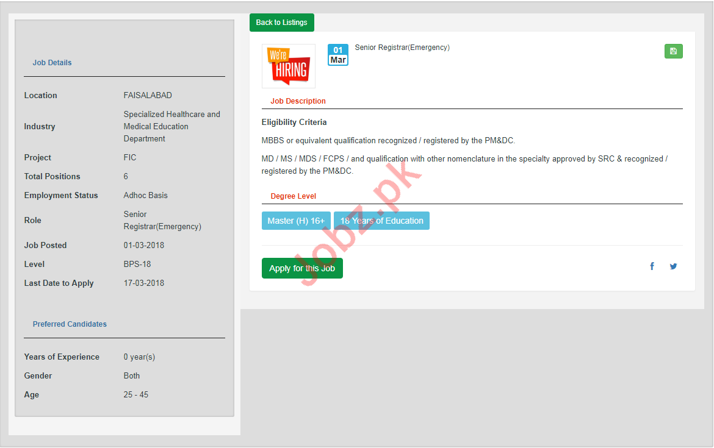Click the Preferred Candidates section heading
The height and width of the screenshot is (448, 714).
click(70, 324)
